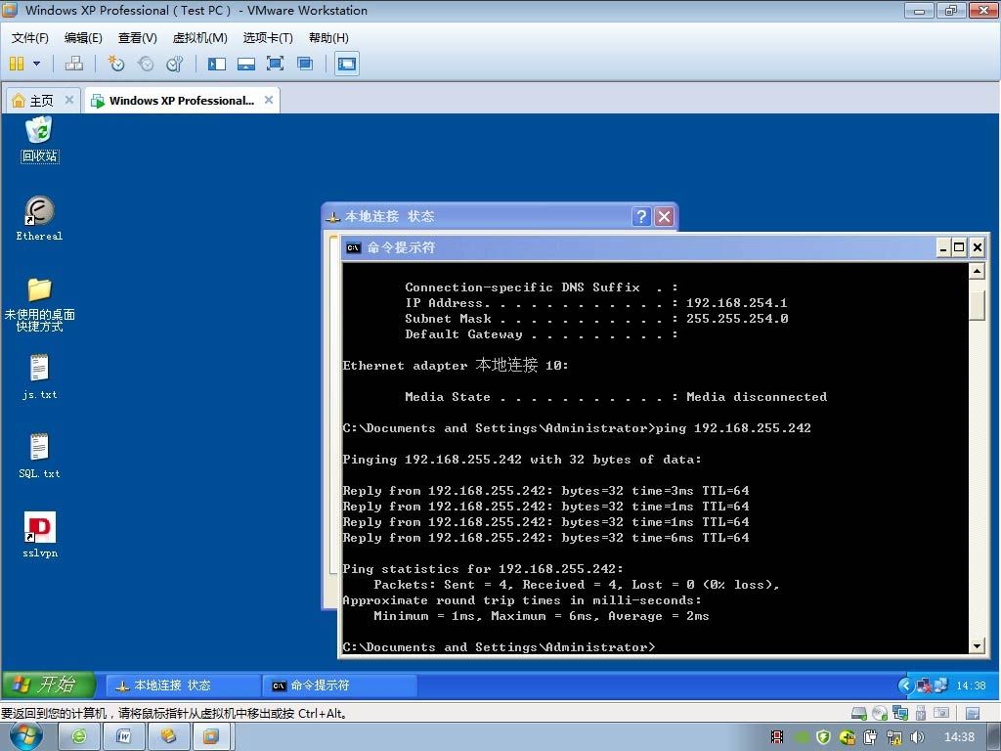This screenshot has height=751, width=1001.
Task: Click the disconnected network icon in XP tray
Action: pos(925,685)
